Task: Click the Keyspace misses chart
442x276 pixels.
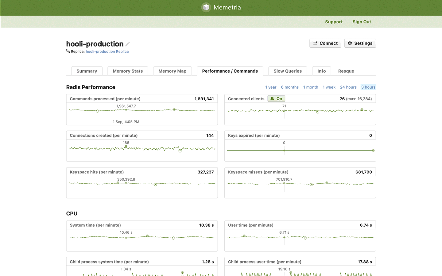Action: [x=300, y=187]
